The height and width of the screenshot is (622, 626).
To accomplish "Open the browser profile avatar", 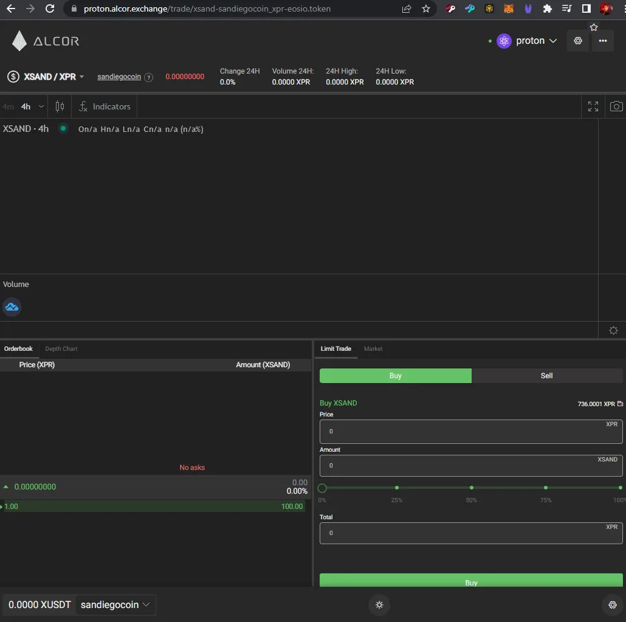I will [605, 9].
